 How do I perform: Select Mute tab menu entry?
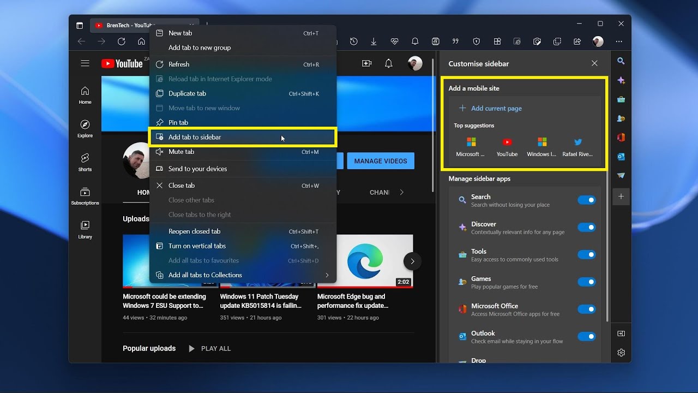(x=243, y=152)
